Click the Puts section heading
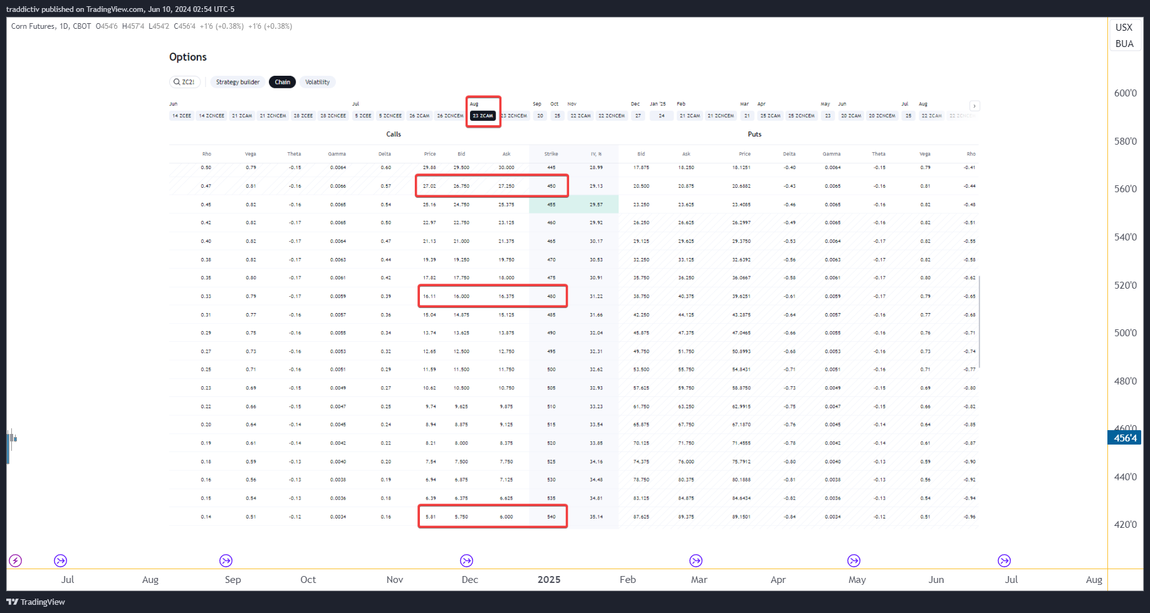 755,135
